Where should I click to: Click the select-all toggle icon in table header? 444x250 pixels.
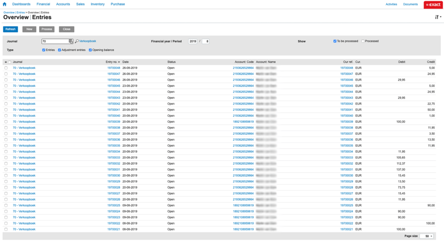coord(6,62)
